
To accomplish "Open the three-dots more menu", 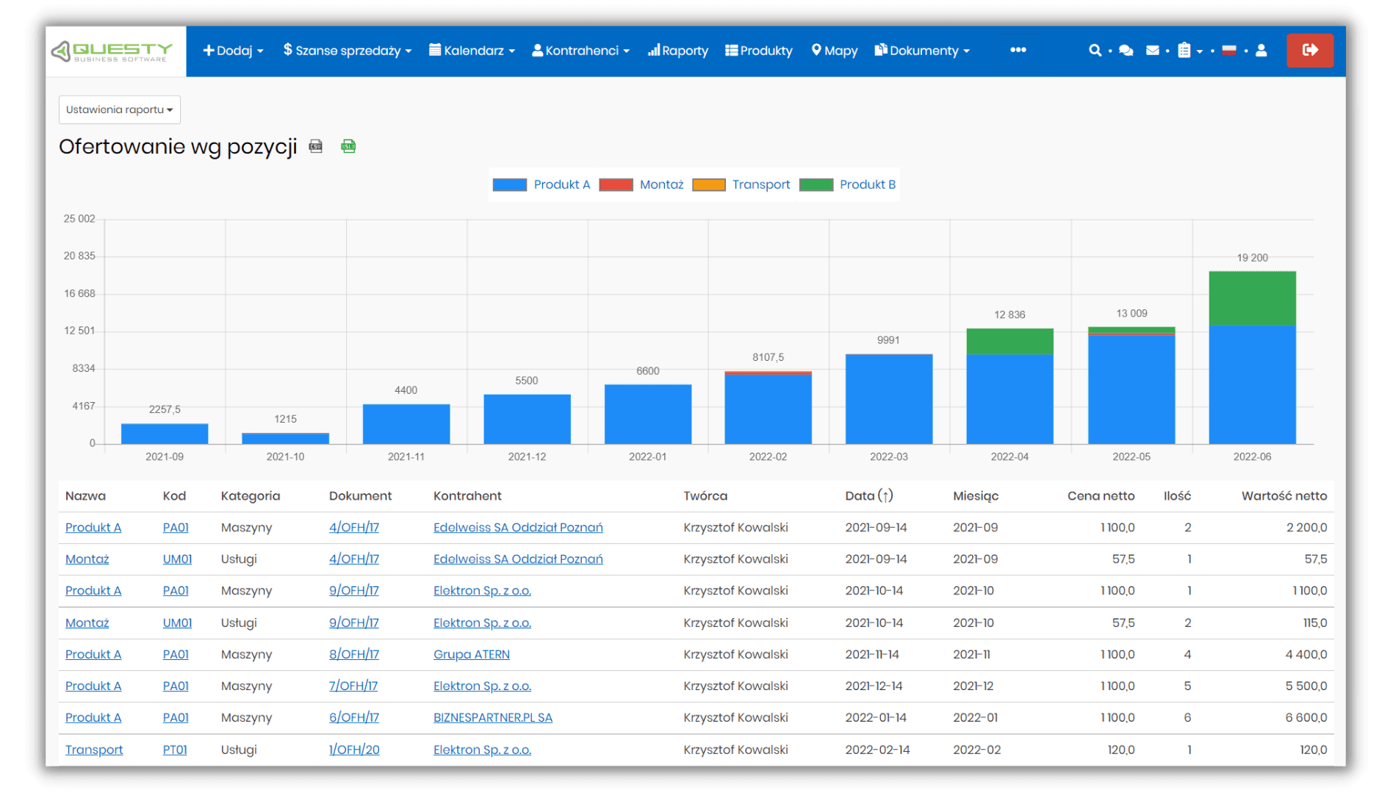I will [x=1018, y=50].
